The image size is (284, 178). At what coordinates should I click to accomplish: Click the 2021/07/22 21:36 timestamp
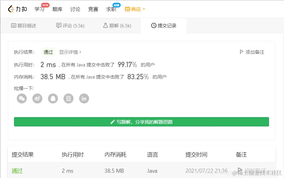[206, 171]
